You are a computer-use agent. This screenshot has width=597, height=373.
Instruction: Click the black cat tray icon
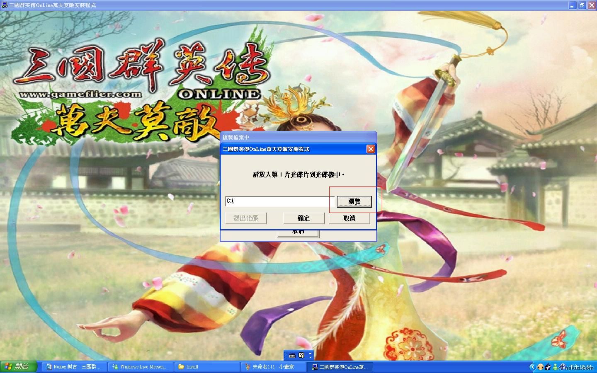[548, 367]
